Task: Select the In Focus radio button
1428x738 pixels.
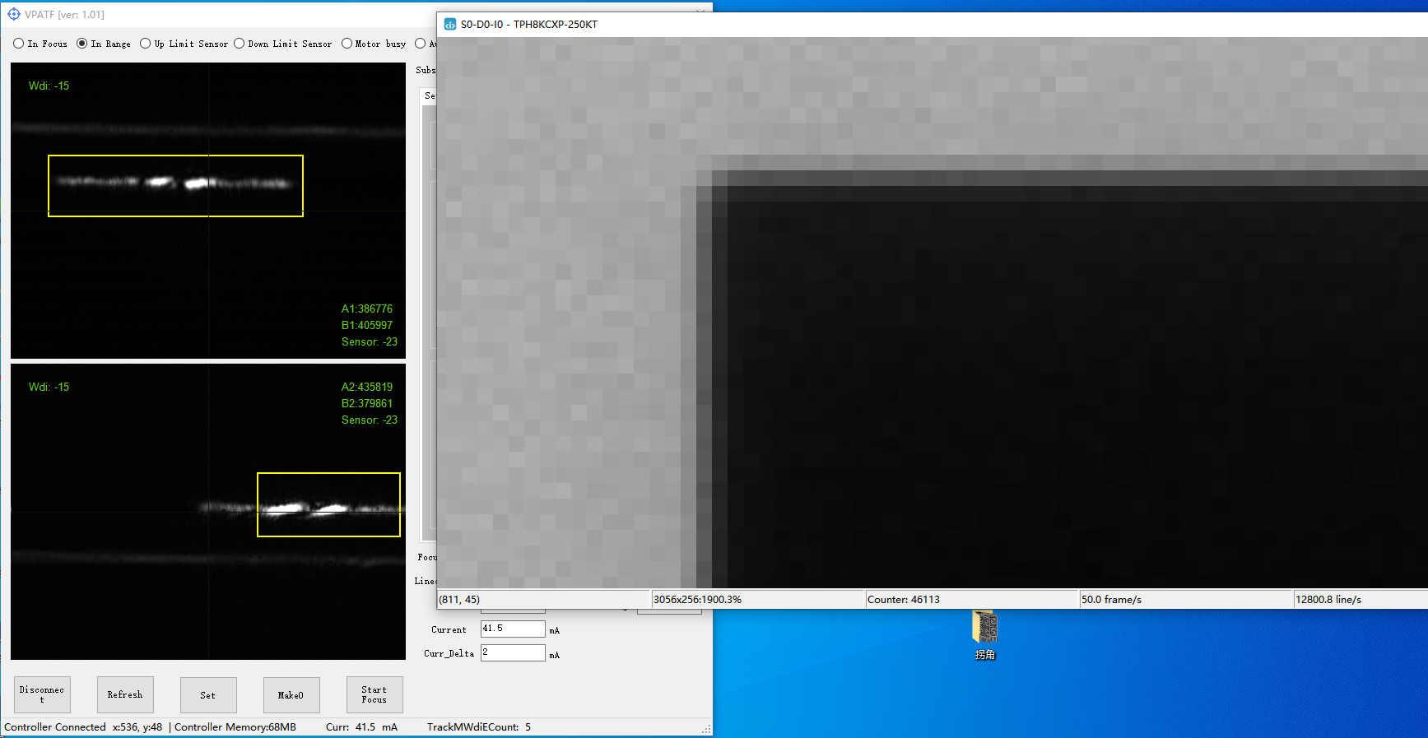Action: 19,44
